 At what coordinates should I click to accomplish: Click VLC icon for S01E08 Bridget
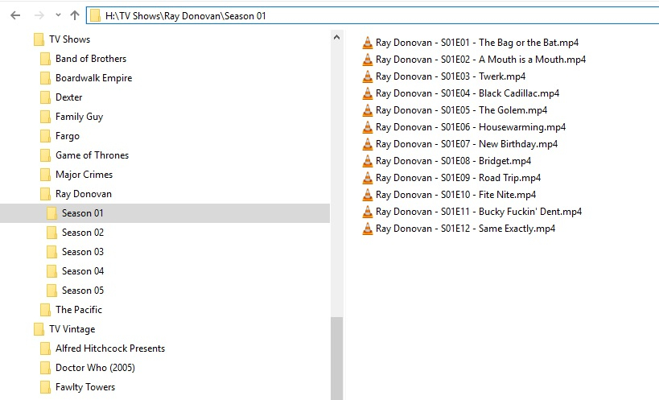(368, 161)
